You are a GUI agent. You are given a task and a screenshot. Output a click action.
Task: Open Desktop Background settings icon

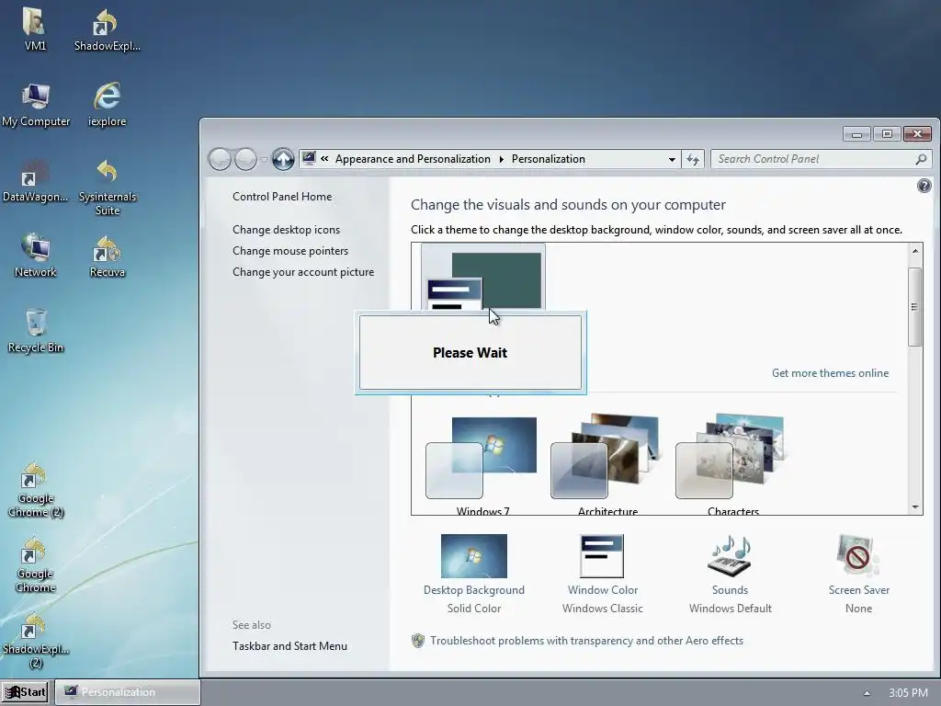point(473,556)
